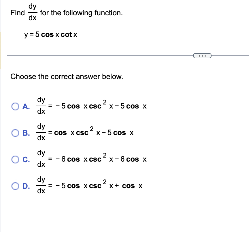Select answer choice A label
The image size is (249, 232).
click(x=26, y=106)
